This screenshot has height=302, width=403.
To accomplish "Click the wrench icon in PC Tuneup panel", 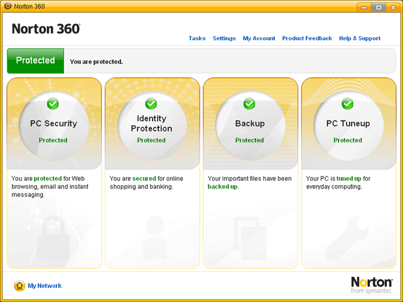I will [347, 239].
